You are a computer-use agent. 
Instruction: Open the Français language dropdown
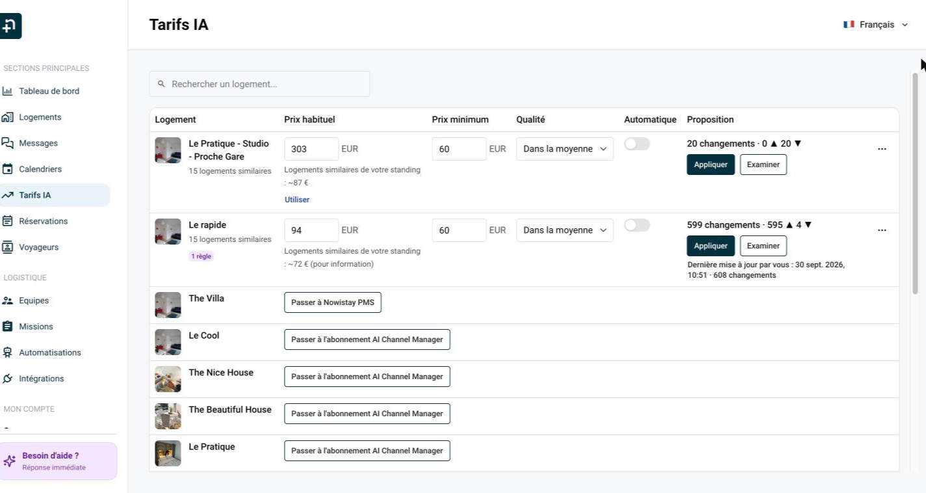875,25
